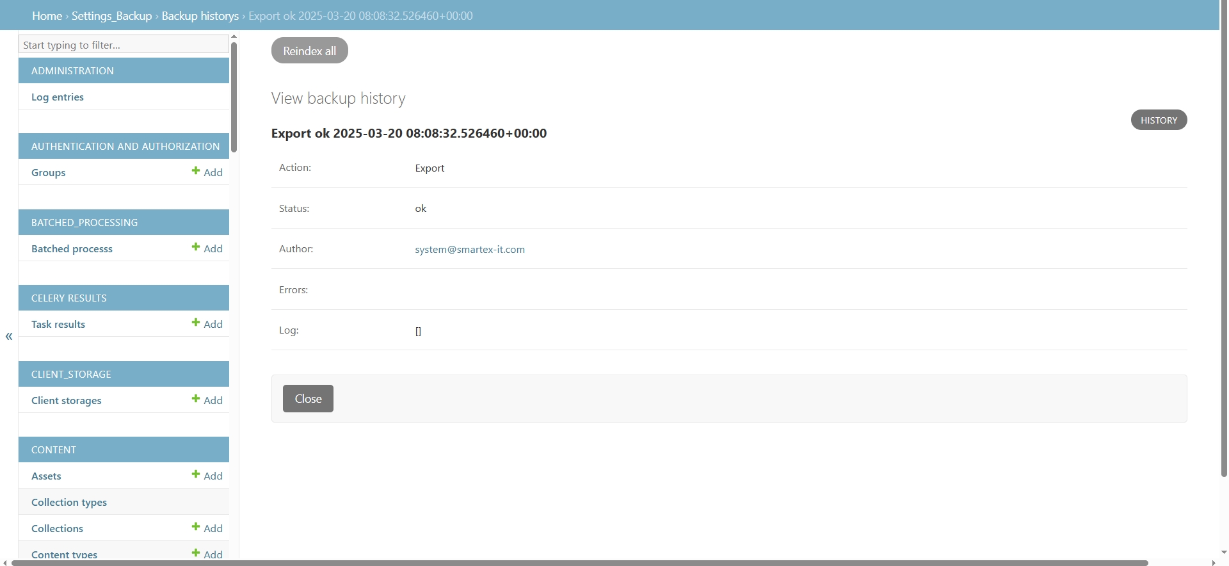
Task: Open Settings_Backup breadcrumb link
Action: [x=111, y=16]
